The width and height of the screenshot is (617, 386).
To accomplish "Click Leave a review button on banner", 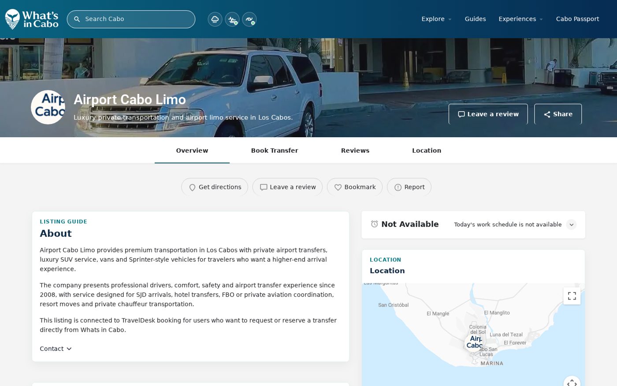I will (488, 114).
